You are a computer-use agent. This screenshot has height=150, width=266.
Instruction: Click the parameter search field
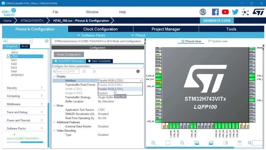(67, 71)
